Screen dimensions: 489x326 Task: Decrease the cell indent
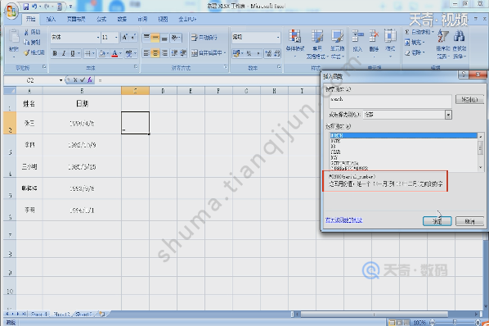(x=175, y=53)
